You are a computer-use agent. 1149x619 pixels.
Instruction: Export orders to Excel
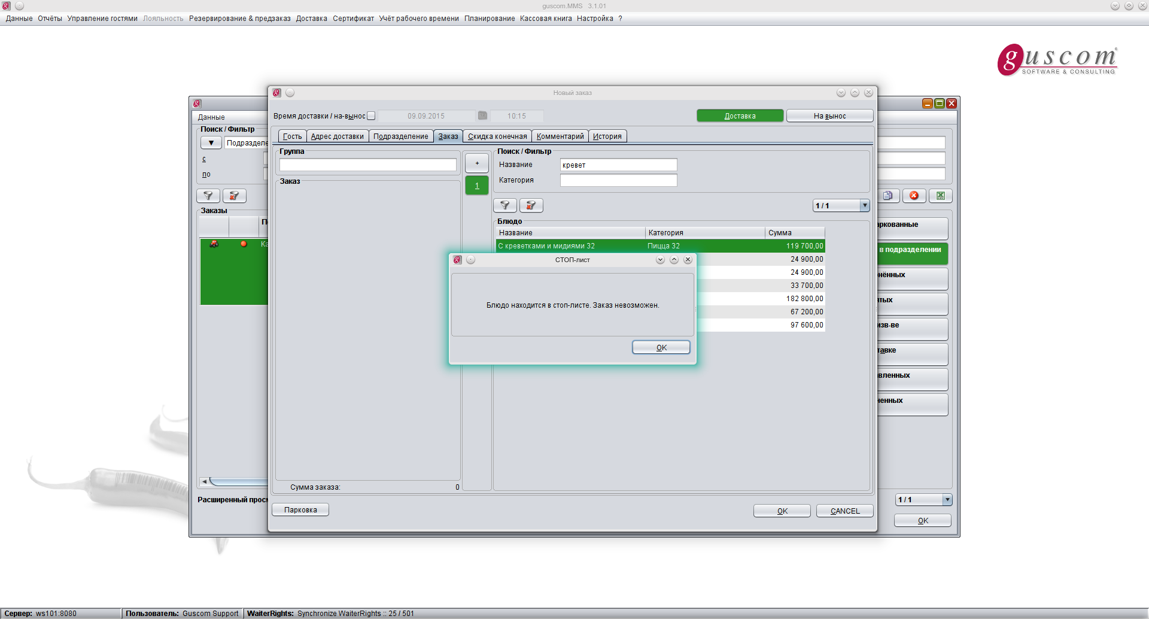click(940, 196)
